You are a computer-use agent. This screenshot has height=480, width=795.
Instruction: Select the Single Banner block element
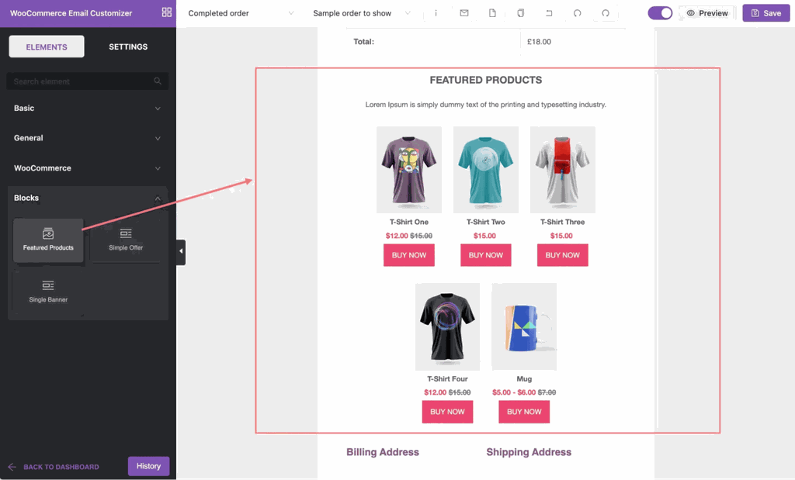click(48, 291)
